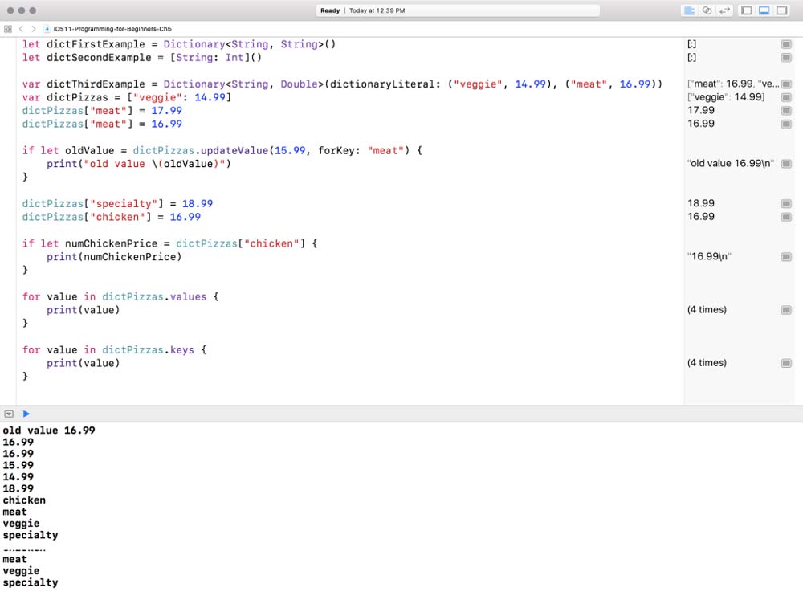Viewport: 803px width, 604px height.
Task: Open the related items grid menu
Action: point(8,28)
